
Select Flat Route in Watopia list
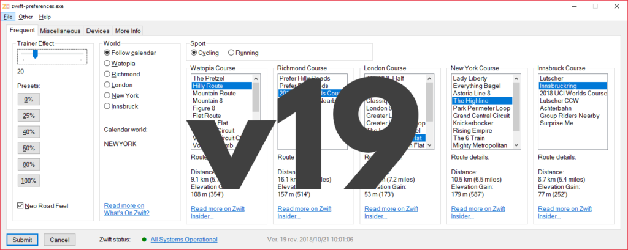(222, 116)
